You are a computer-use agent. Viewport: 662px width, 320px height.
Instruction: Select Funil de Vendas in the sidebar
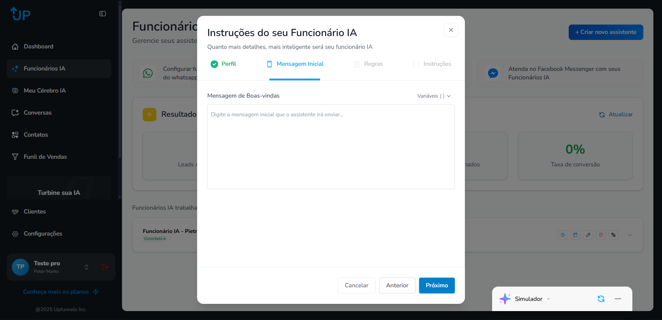tap(45, 157)
